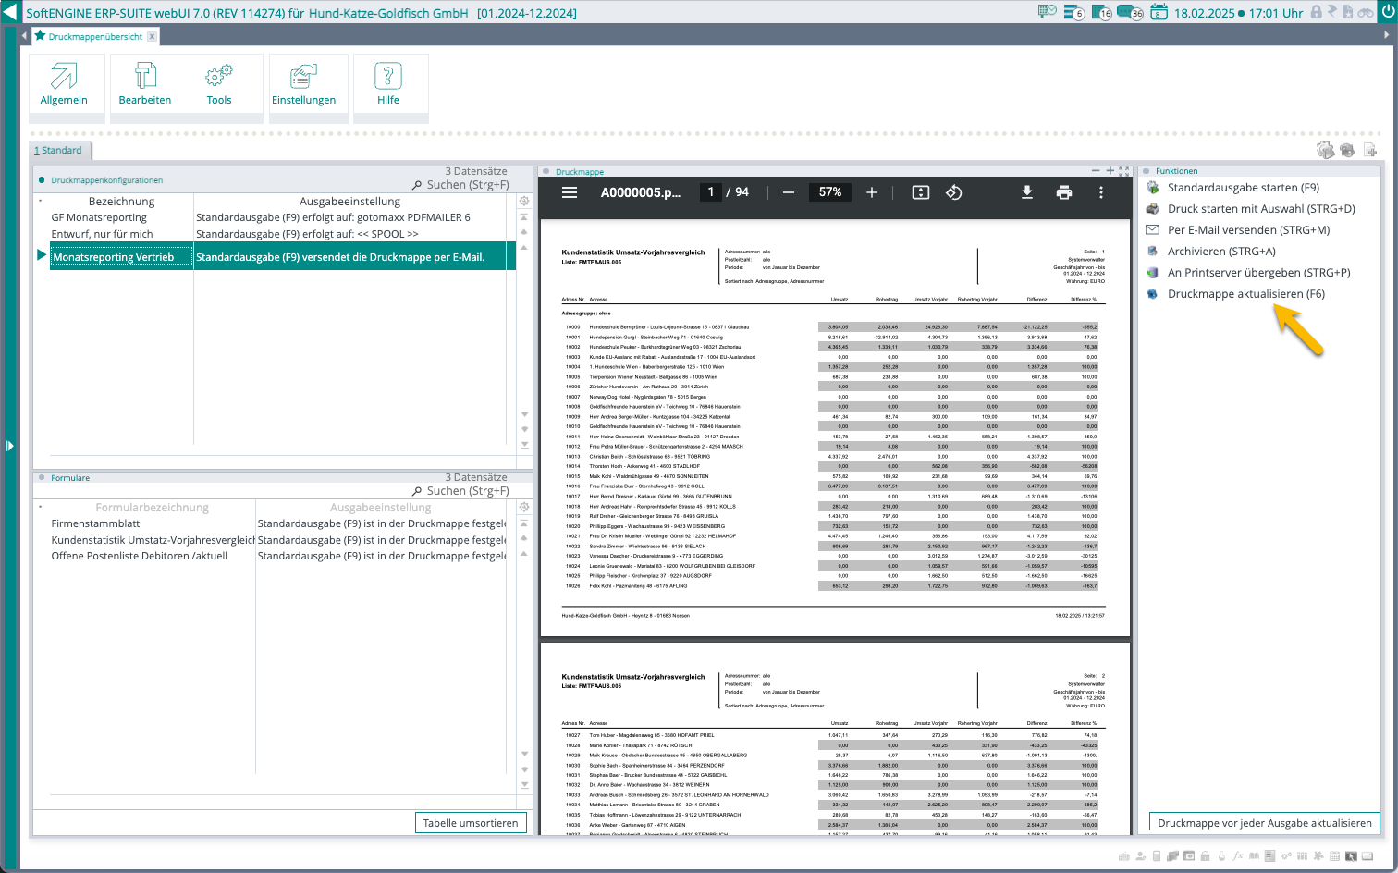This screenshot has width=1398, height=873.
Task: Download the PDF from the viewer toolbar
Action: tap(1026, 192)
